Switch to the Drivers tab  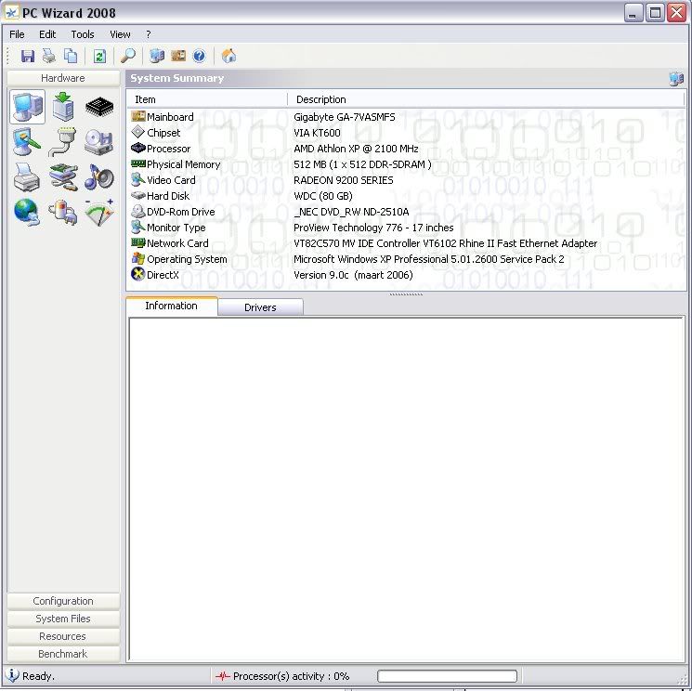[260, 307]
